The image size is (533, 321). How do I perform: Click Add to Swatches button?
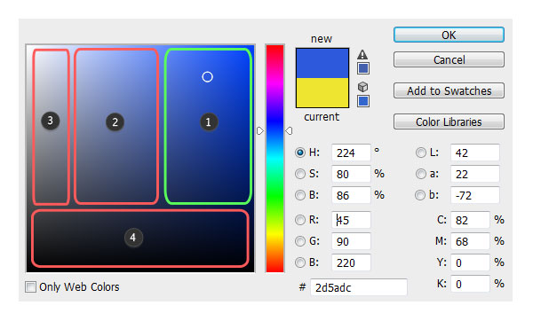[449, 90]
